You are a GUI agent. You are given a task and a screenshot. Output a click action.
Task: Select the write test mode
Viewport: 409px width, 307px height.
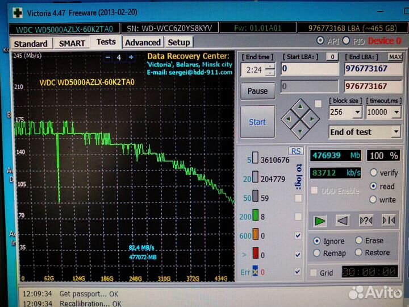click(x=373, y=200)
